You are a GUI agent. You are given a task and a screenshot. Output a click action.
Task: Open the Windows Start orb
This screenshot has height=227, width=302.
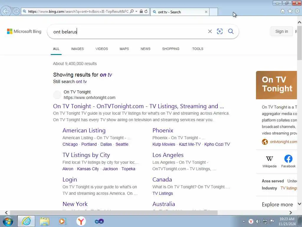coord(8,221)
